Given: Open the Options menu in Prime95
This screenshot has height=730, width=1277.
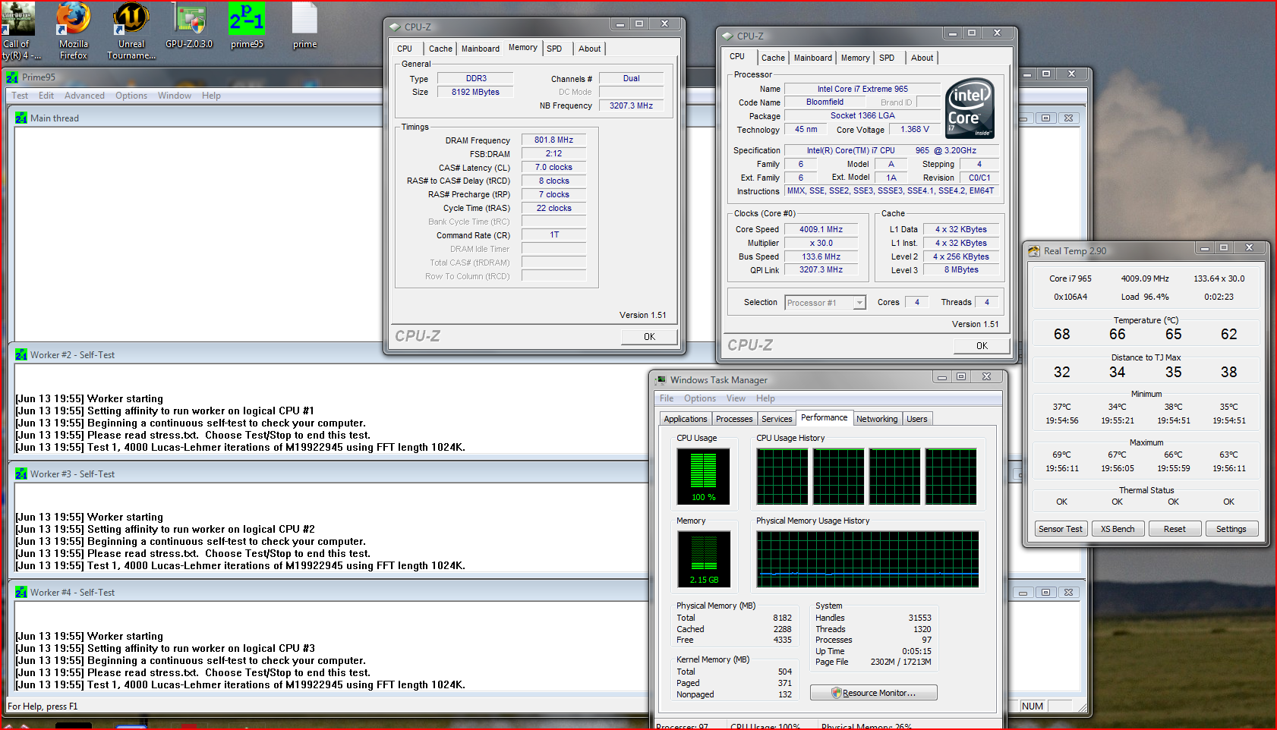Looking at the screenshot, I should pos(131,96).
